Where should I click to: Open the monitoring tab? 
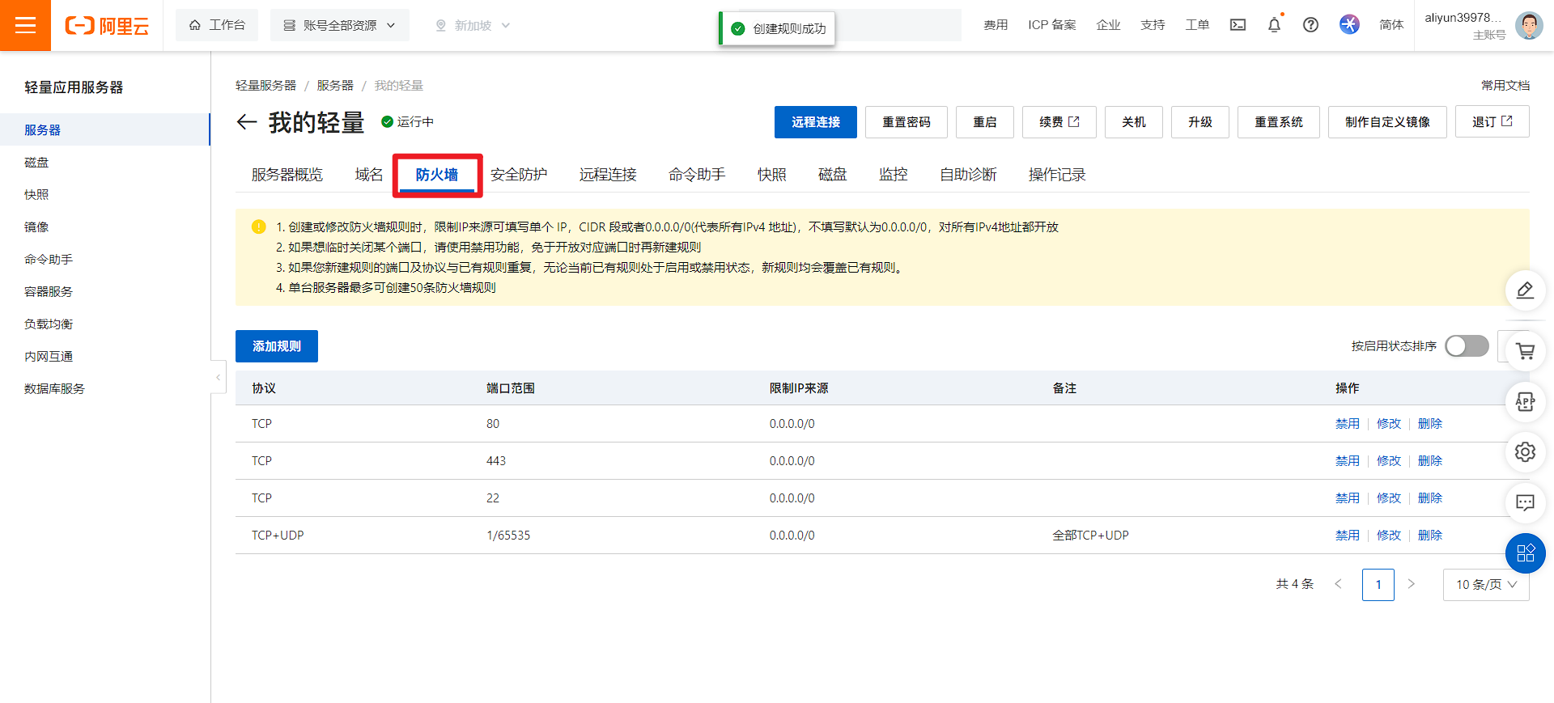pos(894,175)
